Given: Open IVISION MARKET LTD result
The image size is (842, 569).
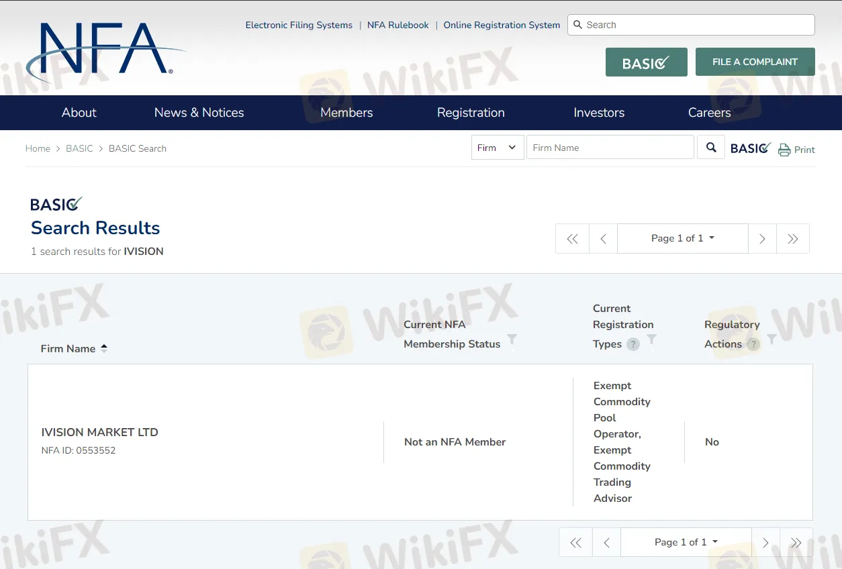Looking at the screenshot, I should (x=100, y=432).
